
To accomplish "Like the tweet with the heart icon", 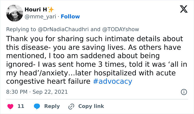I will coord(11,106).
